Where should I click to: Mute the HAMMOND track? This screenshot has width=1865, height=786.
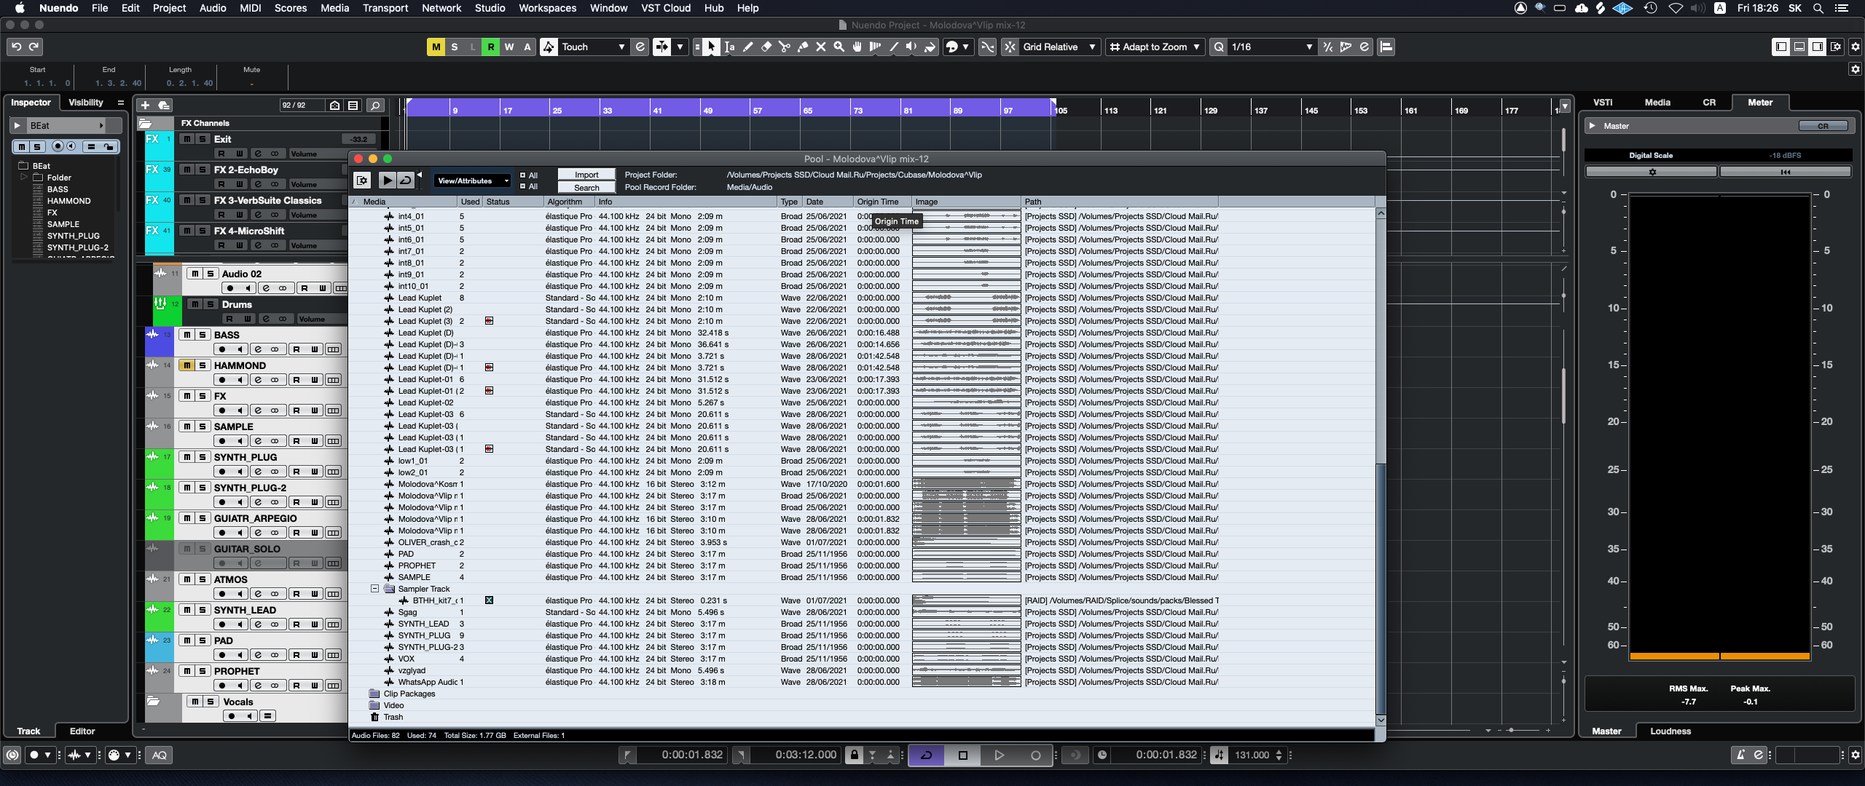186,365
